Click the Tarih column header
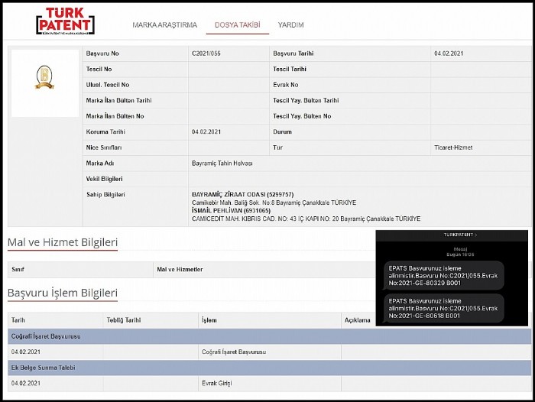This screenshot has width=535, height=402. click(18, 320)
